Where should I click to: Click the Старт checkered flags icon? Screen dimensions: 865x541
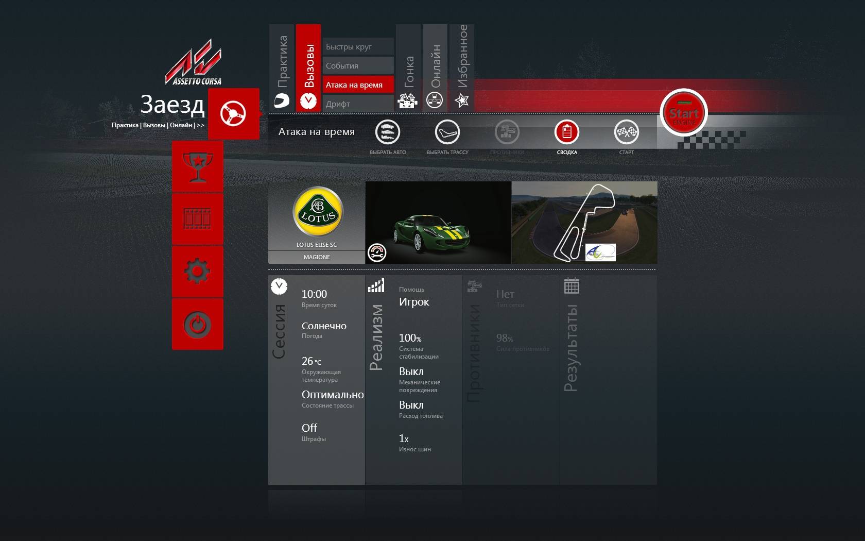click(x=627, y=132)
